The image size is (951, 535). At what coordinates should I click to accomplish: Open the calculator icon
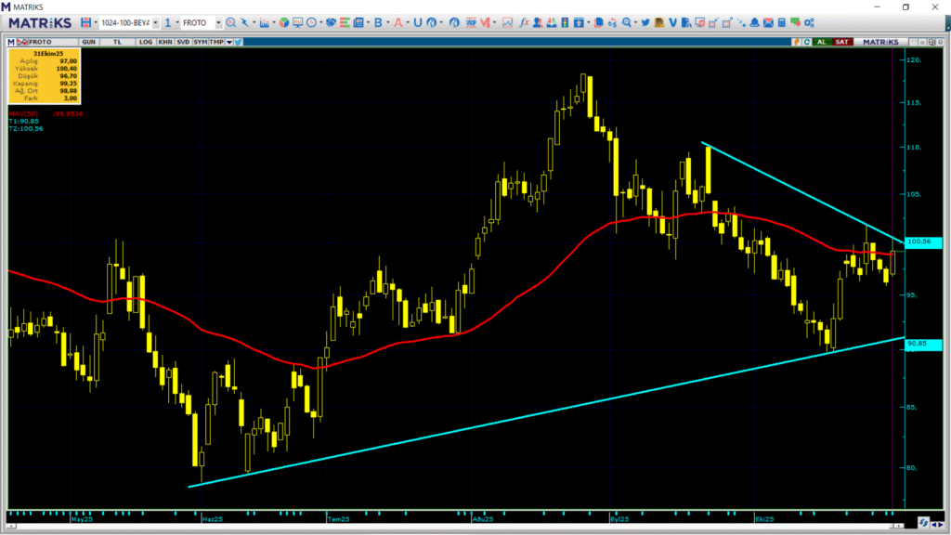tap(782, 22)
